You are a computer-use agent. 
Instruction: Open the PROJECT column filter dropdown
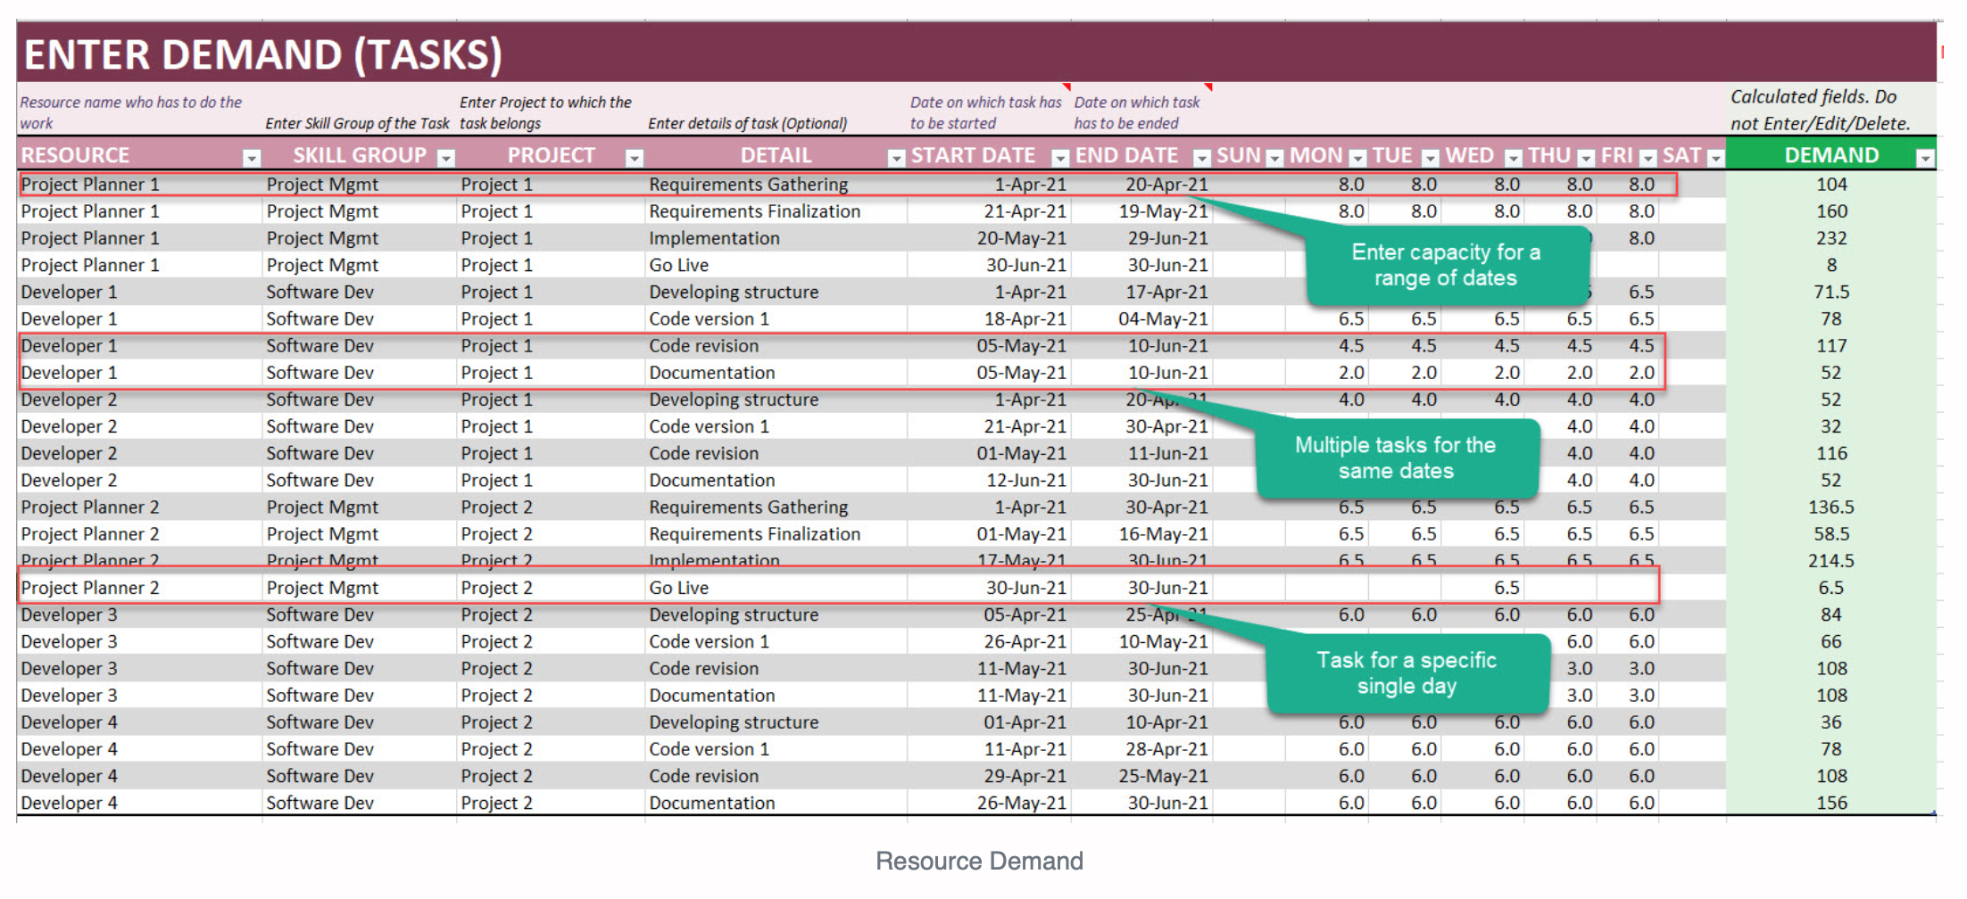(x=635, y=158)
